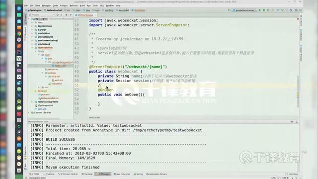Screen dimensions: 318x179
Task: Click the scroll from source icon in Project panel
Action: pos(58,15)
